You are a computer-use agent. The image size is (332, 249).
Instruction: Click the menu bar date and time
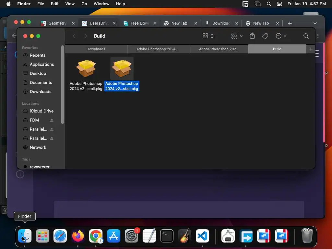(x=307, y=4)
